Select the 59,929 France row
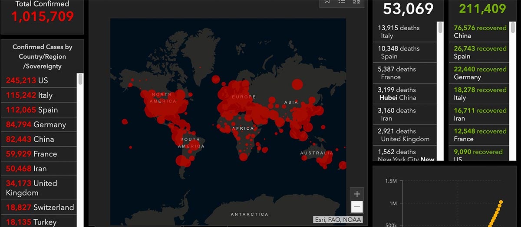The image size is (521, 227). (x=39, y=154)
